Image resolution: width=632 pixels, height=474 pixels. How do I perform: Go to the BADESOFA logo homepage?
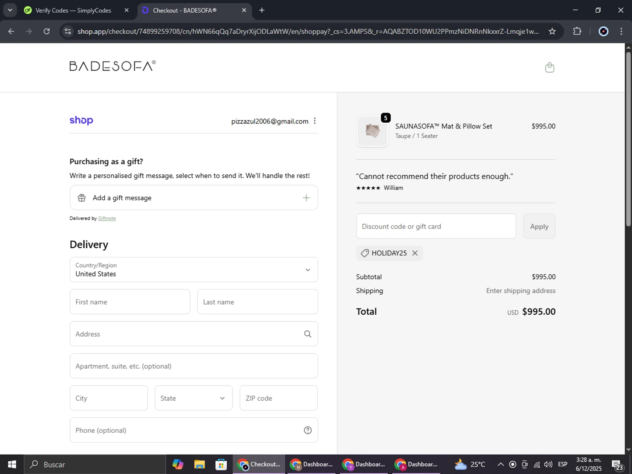[x=112, y=66]
